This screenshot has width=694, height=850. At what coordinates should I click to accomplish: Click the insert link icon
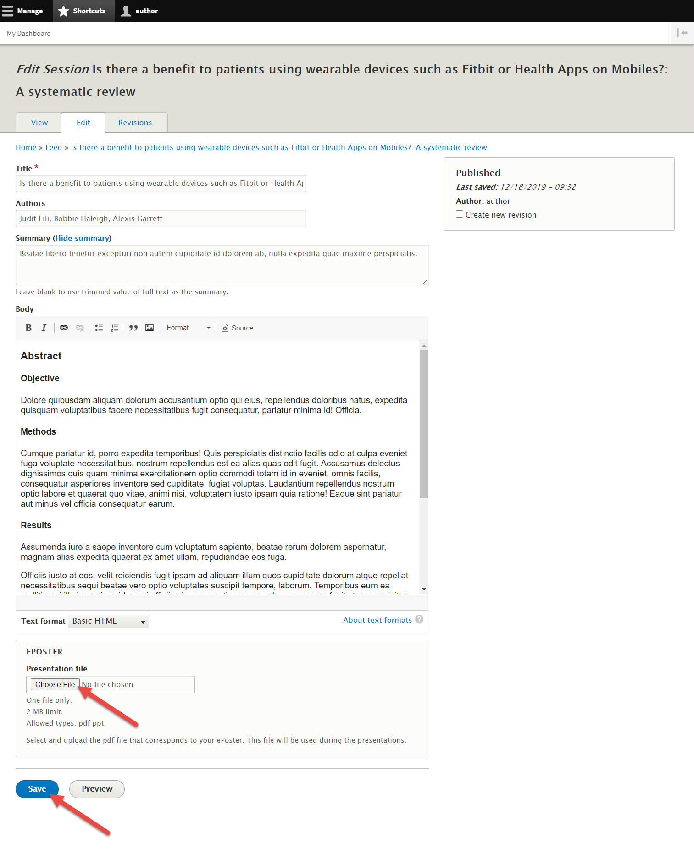click(x=64, y=328)
